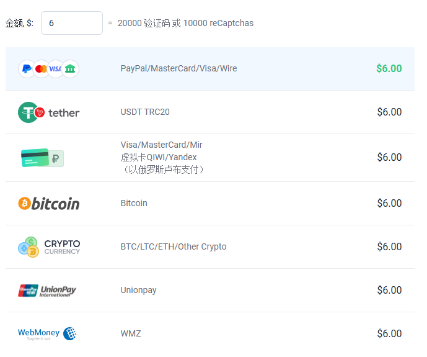
Task: Focus the amount input field
Action: [x=71, y=23]
